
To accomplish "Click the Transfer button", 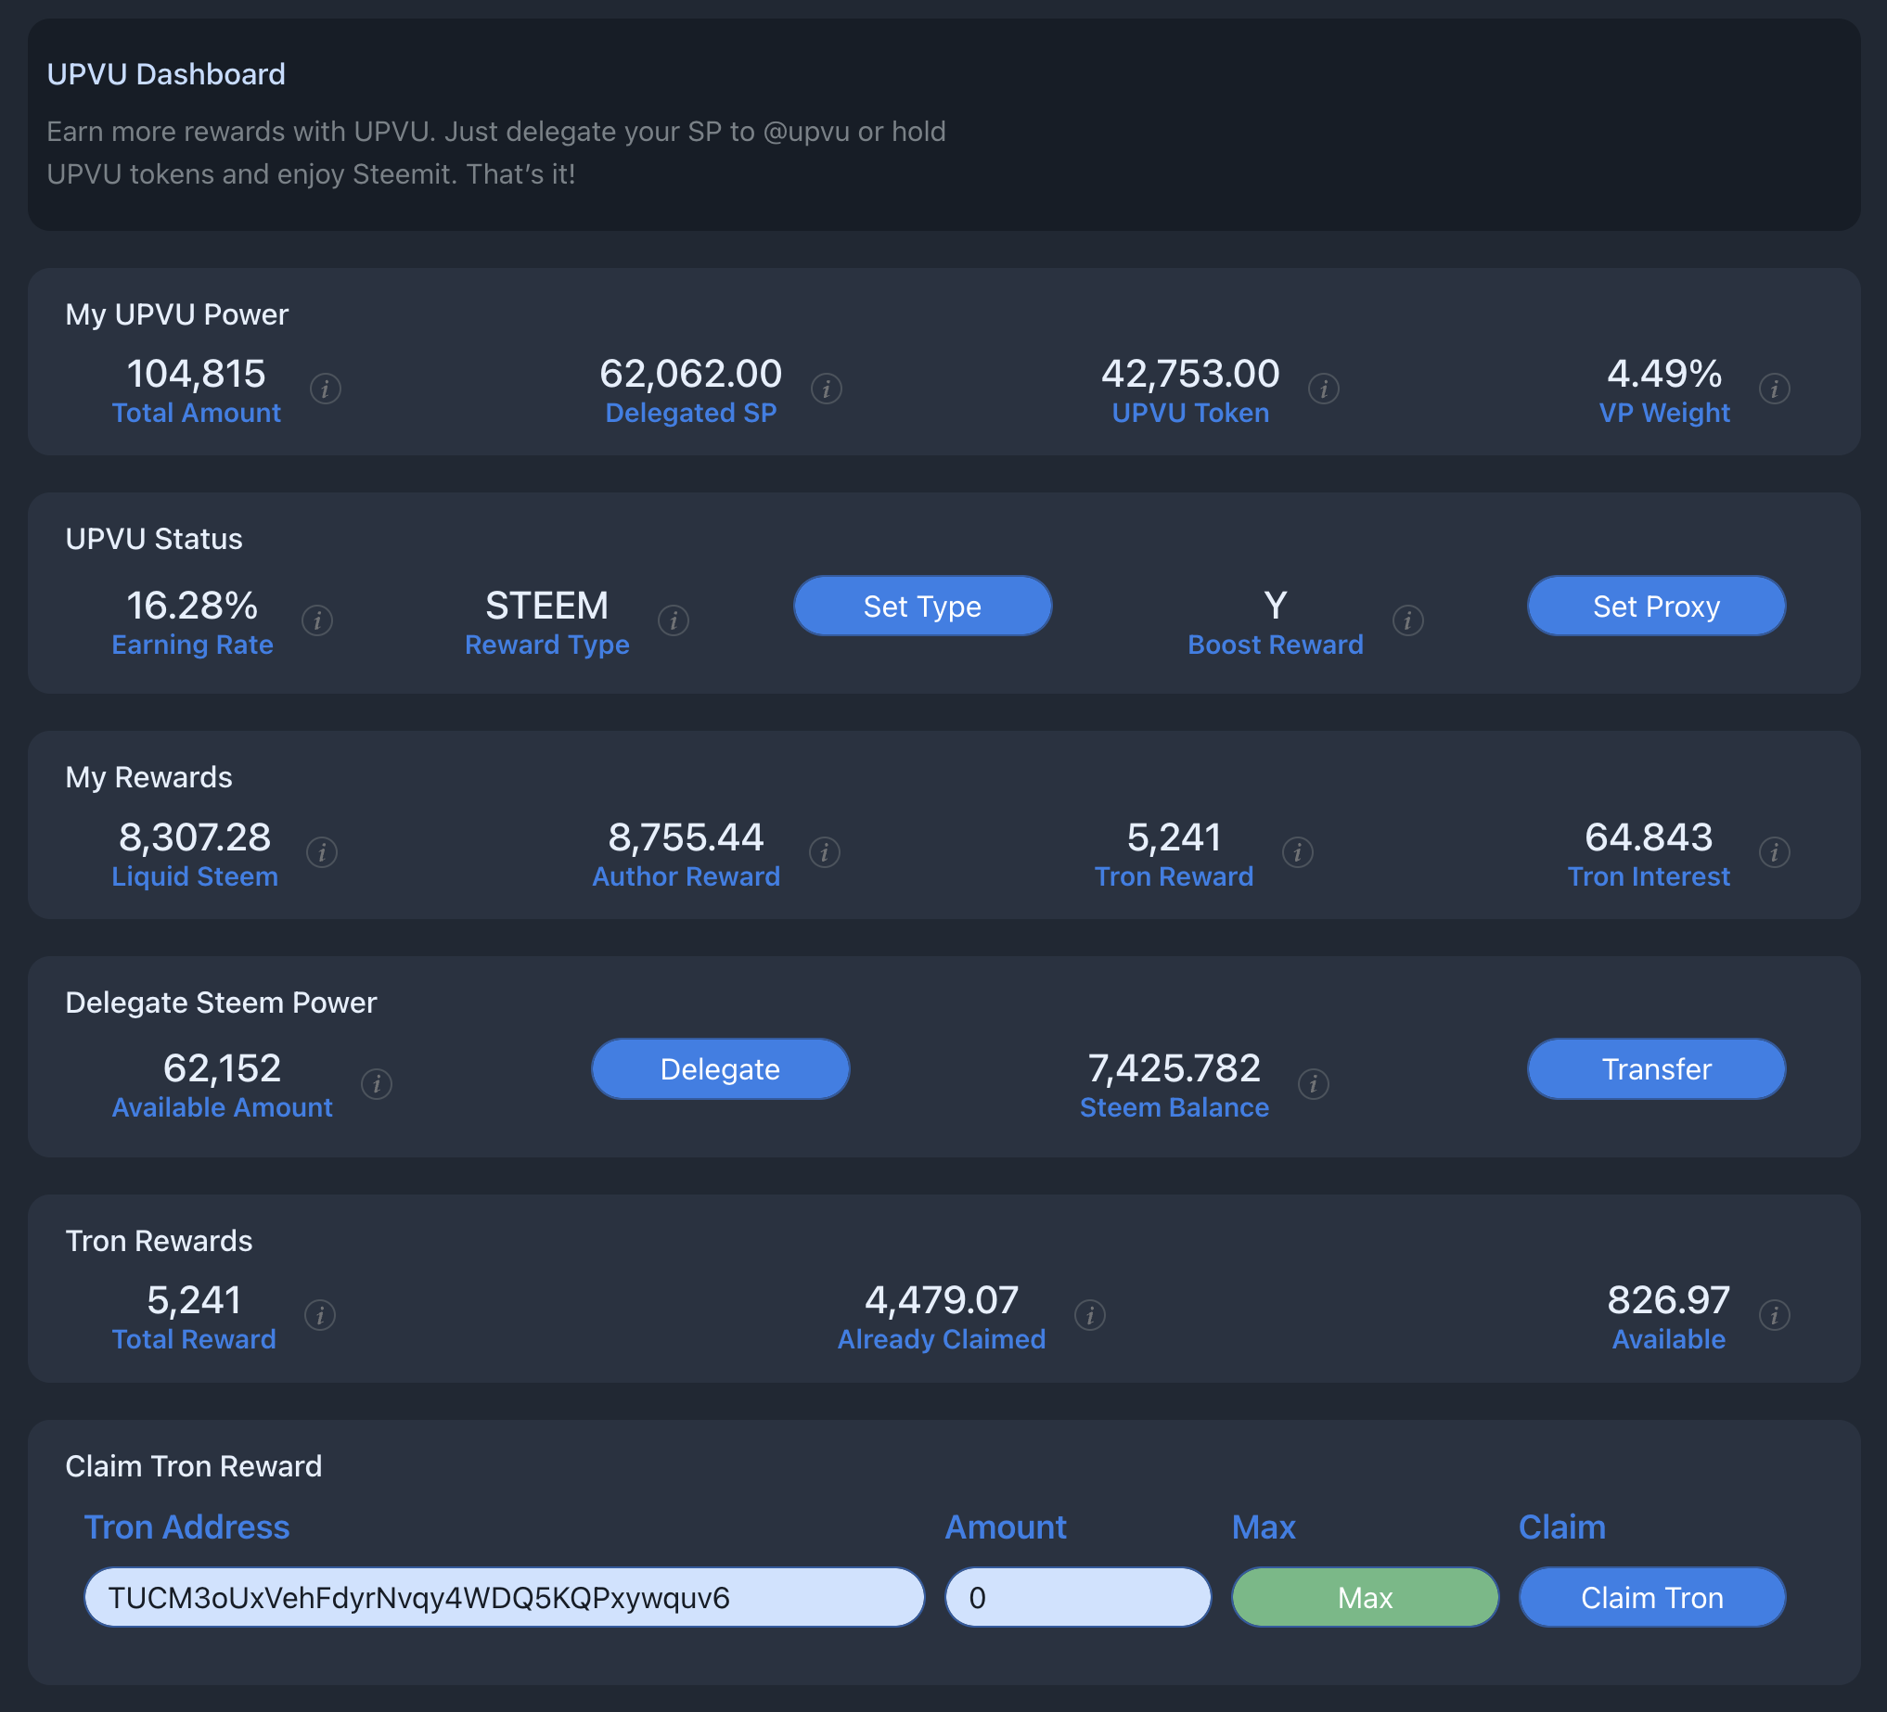I will (x=1656, y=1068).
